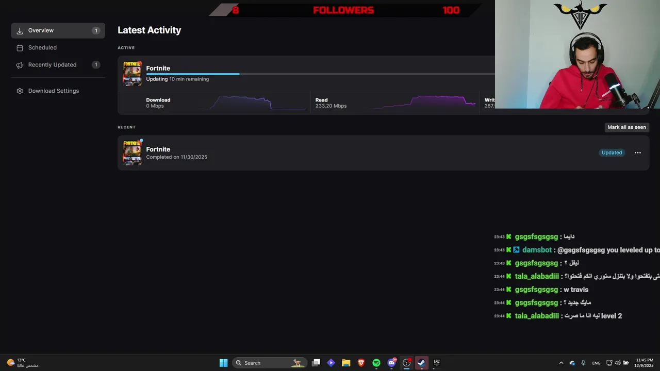This screenshot has height=371, width=660.
Task: Show hidden system tray icons
Action: point(561,363)
